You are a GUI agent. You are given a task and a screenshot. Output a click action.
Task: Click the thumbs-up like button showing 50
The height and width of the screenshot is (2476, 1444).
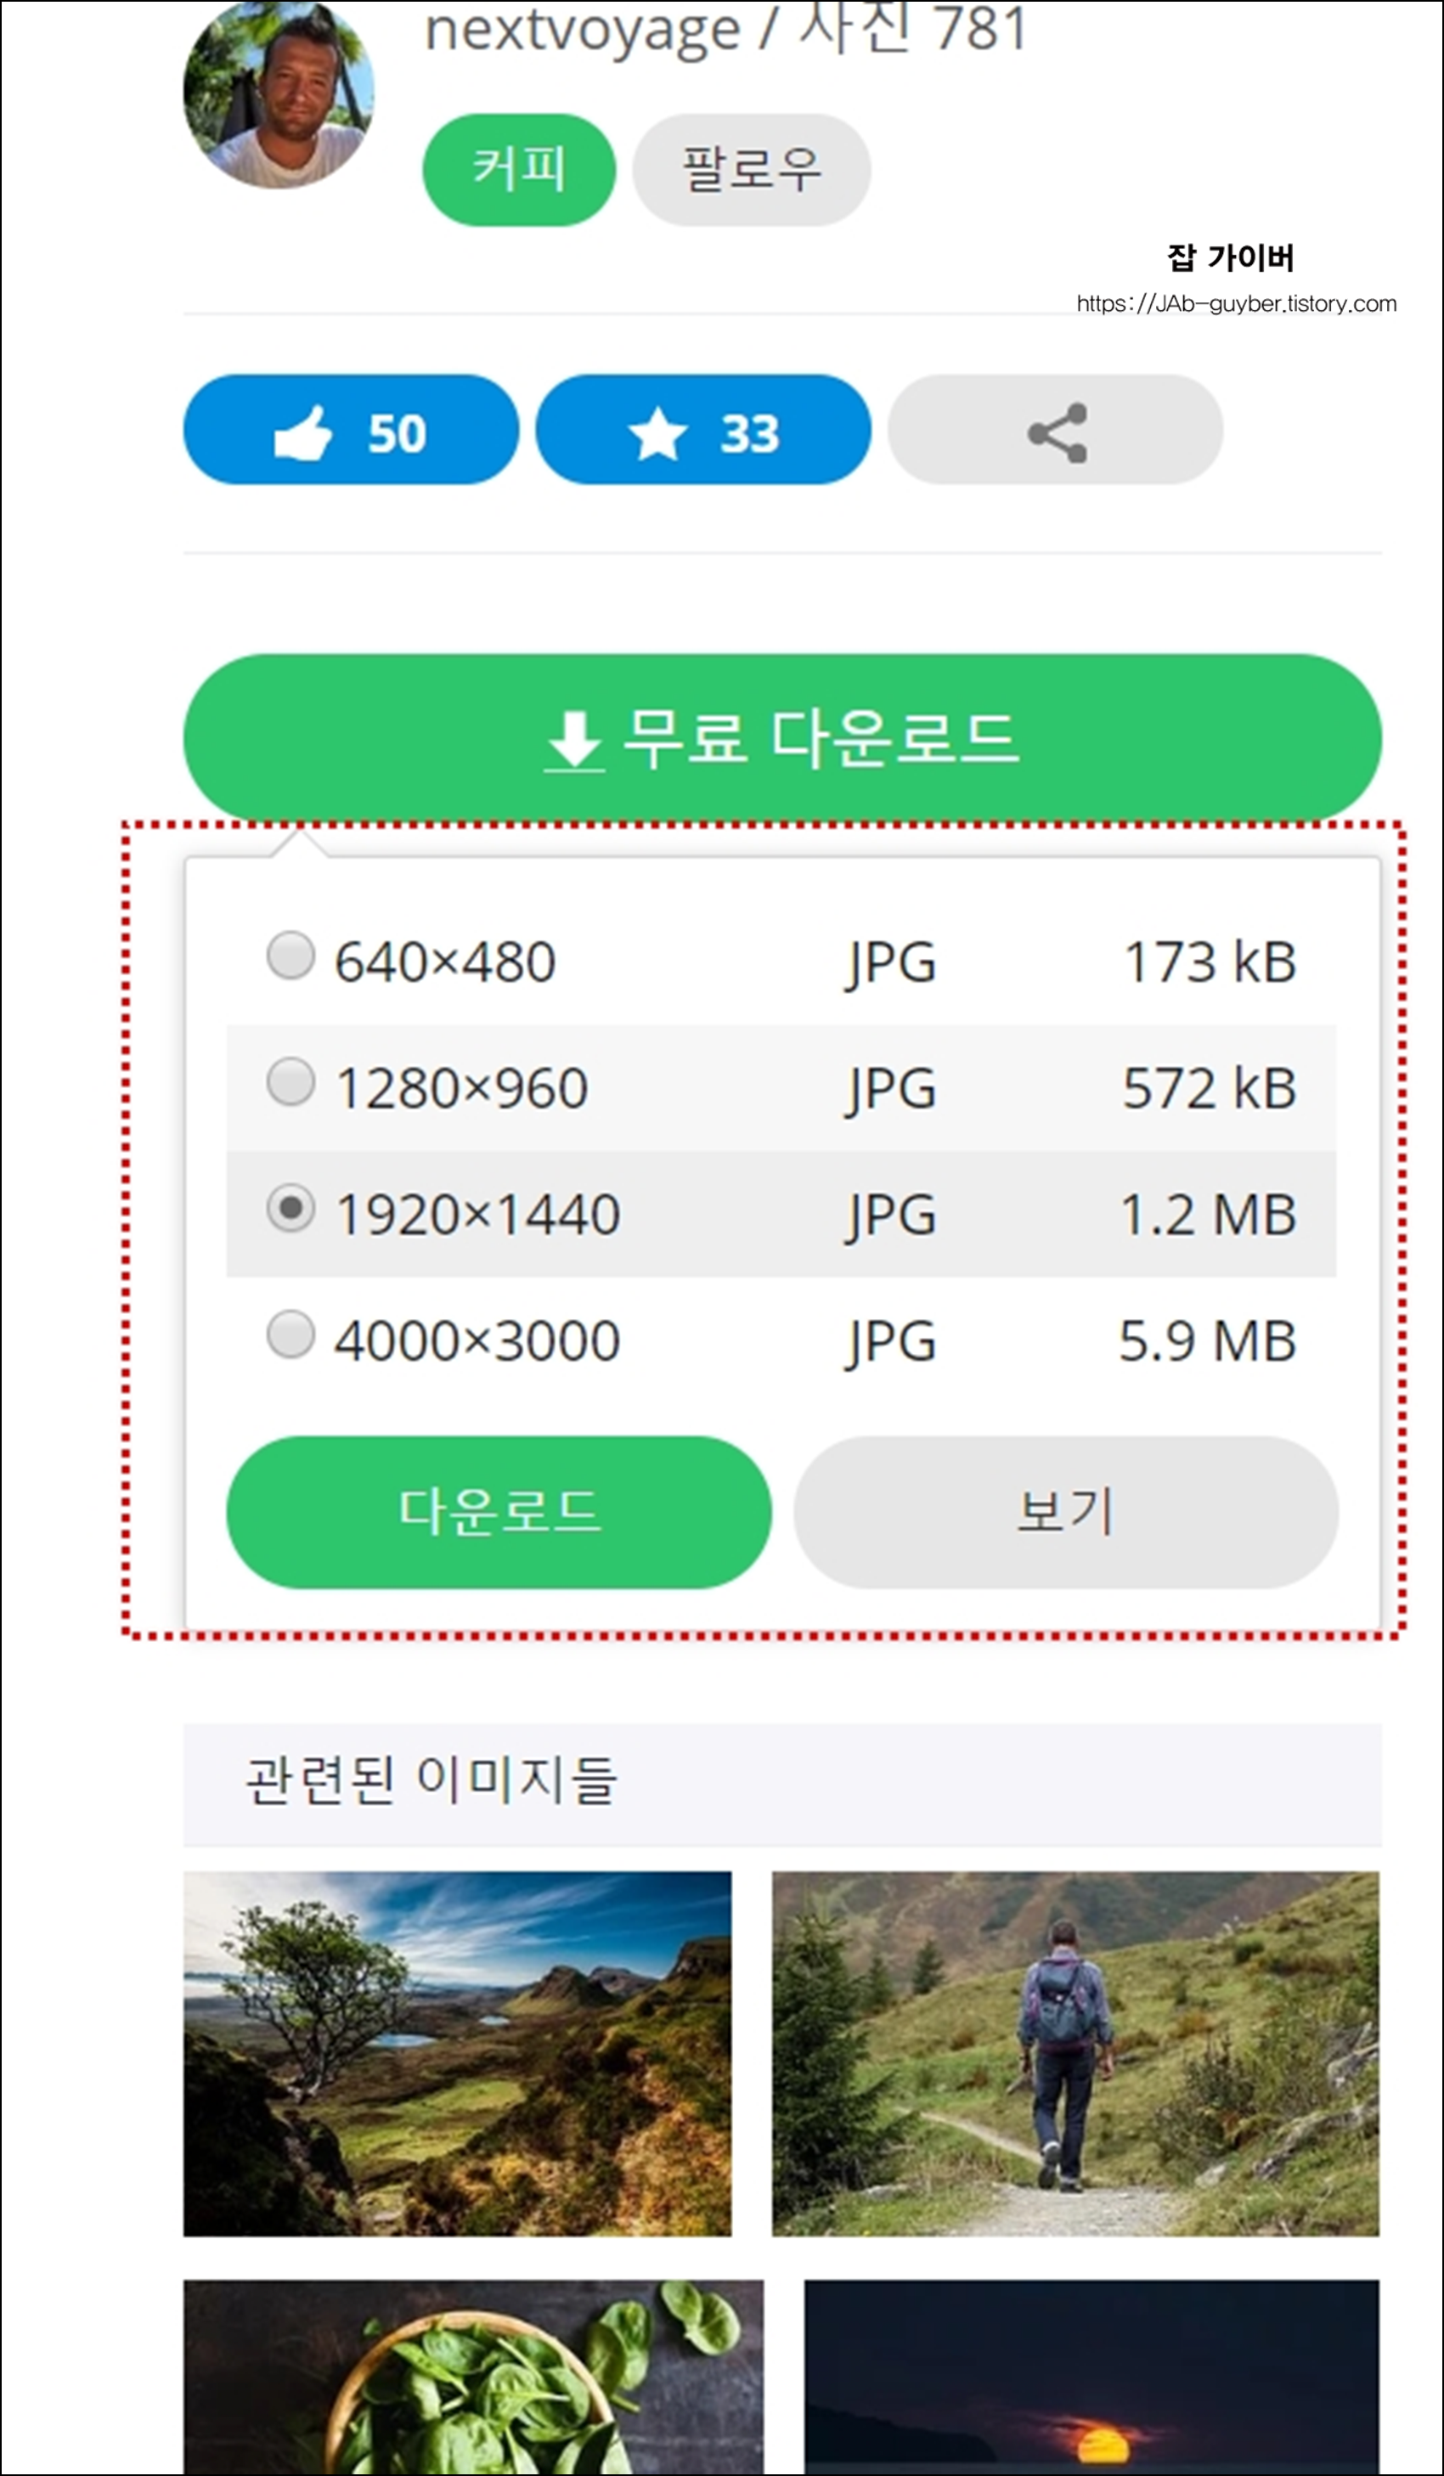click(351, 429)
